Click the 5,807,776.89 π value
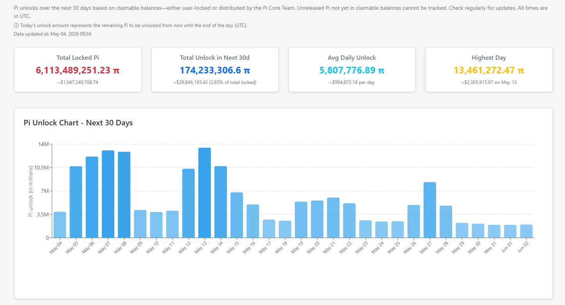This screenshot has height=305, width=565. click(x=352, y=70)
